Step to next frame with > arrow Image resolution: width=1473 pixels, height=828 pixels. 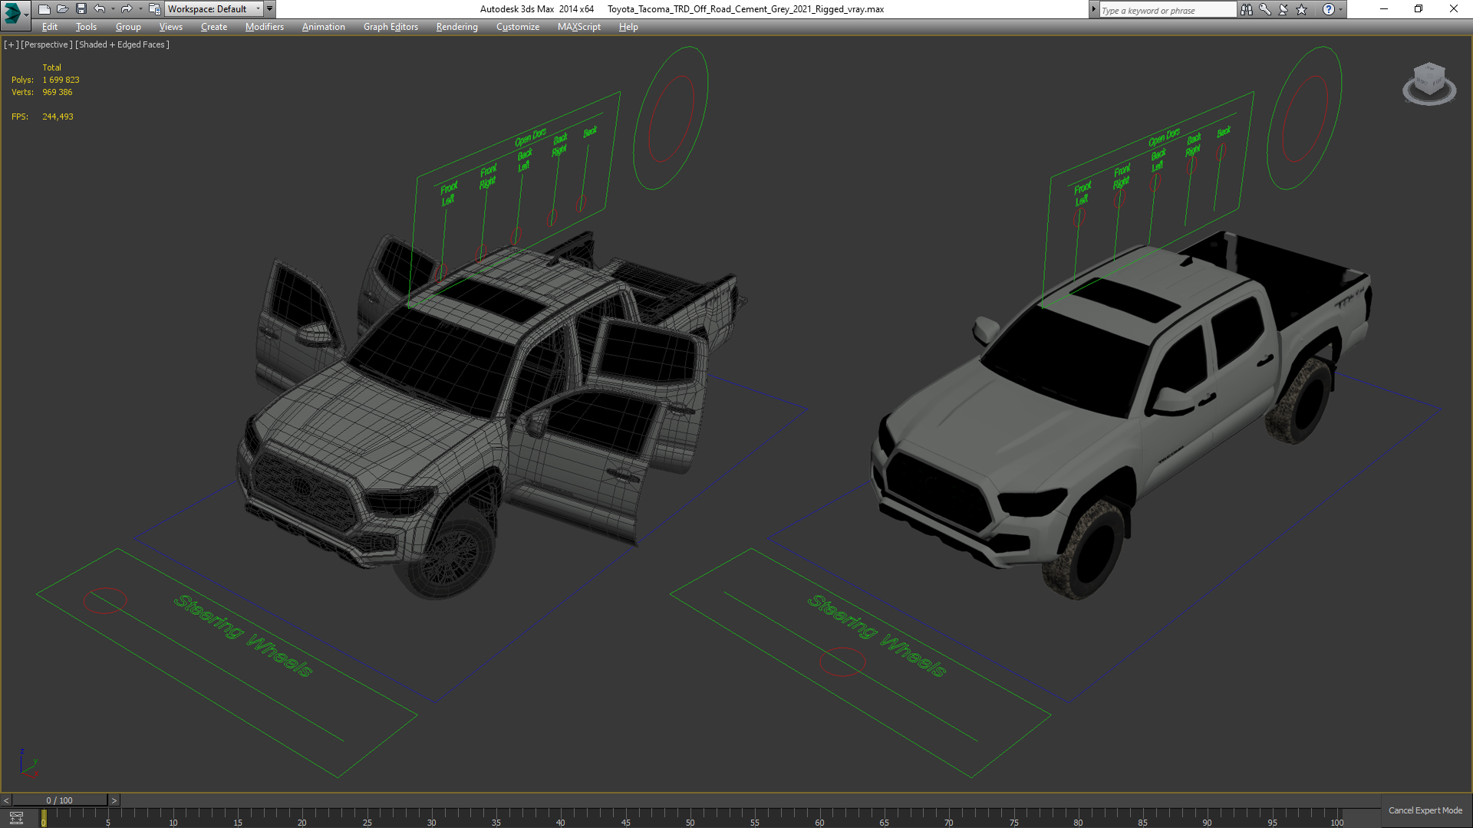(x=114, y=800)
